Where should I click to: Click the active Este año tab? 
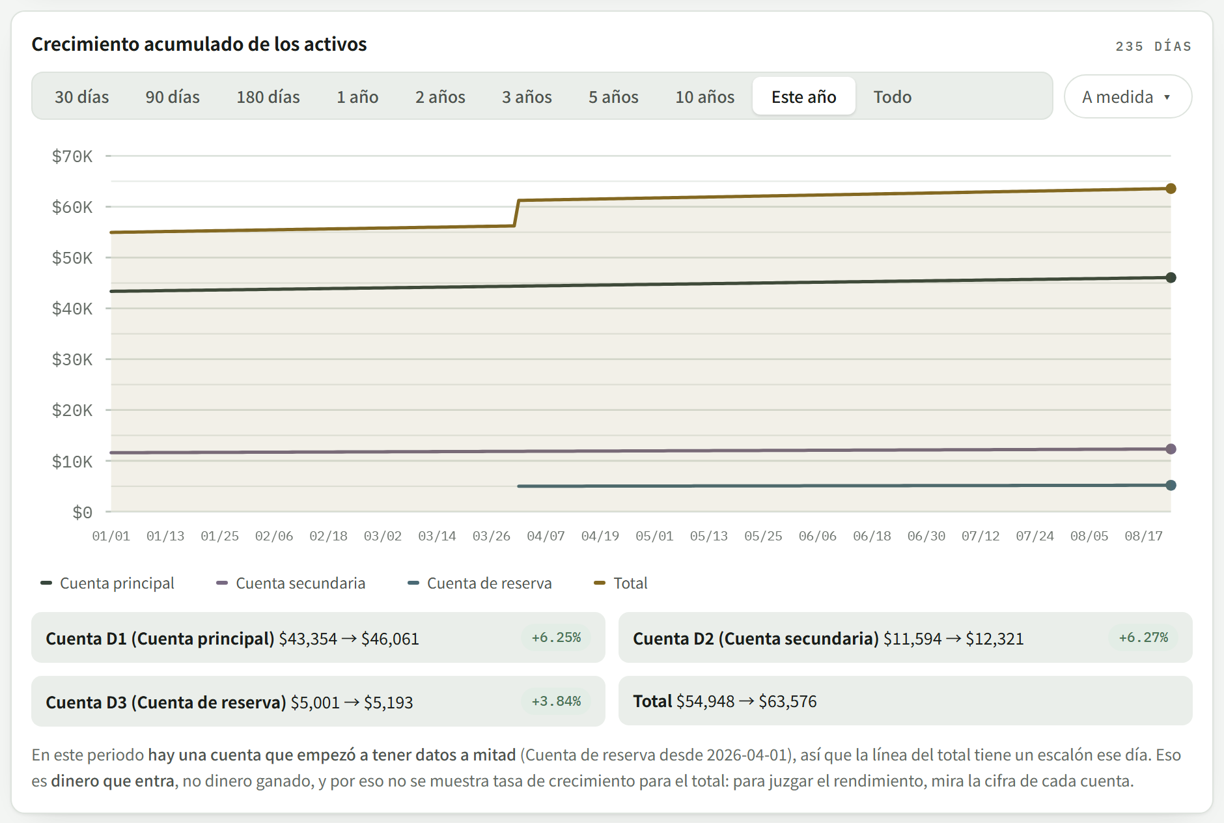click(804, 96)
